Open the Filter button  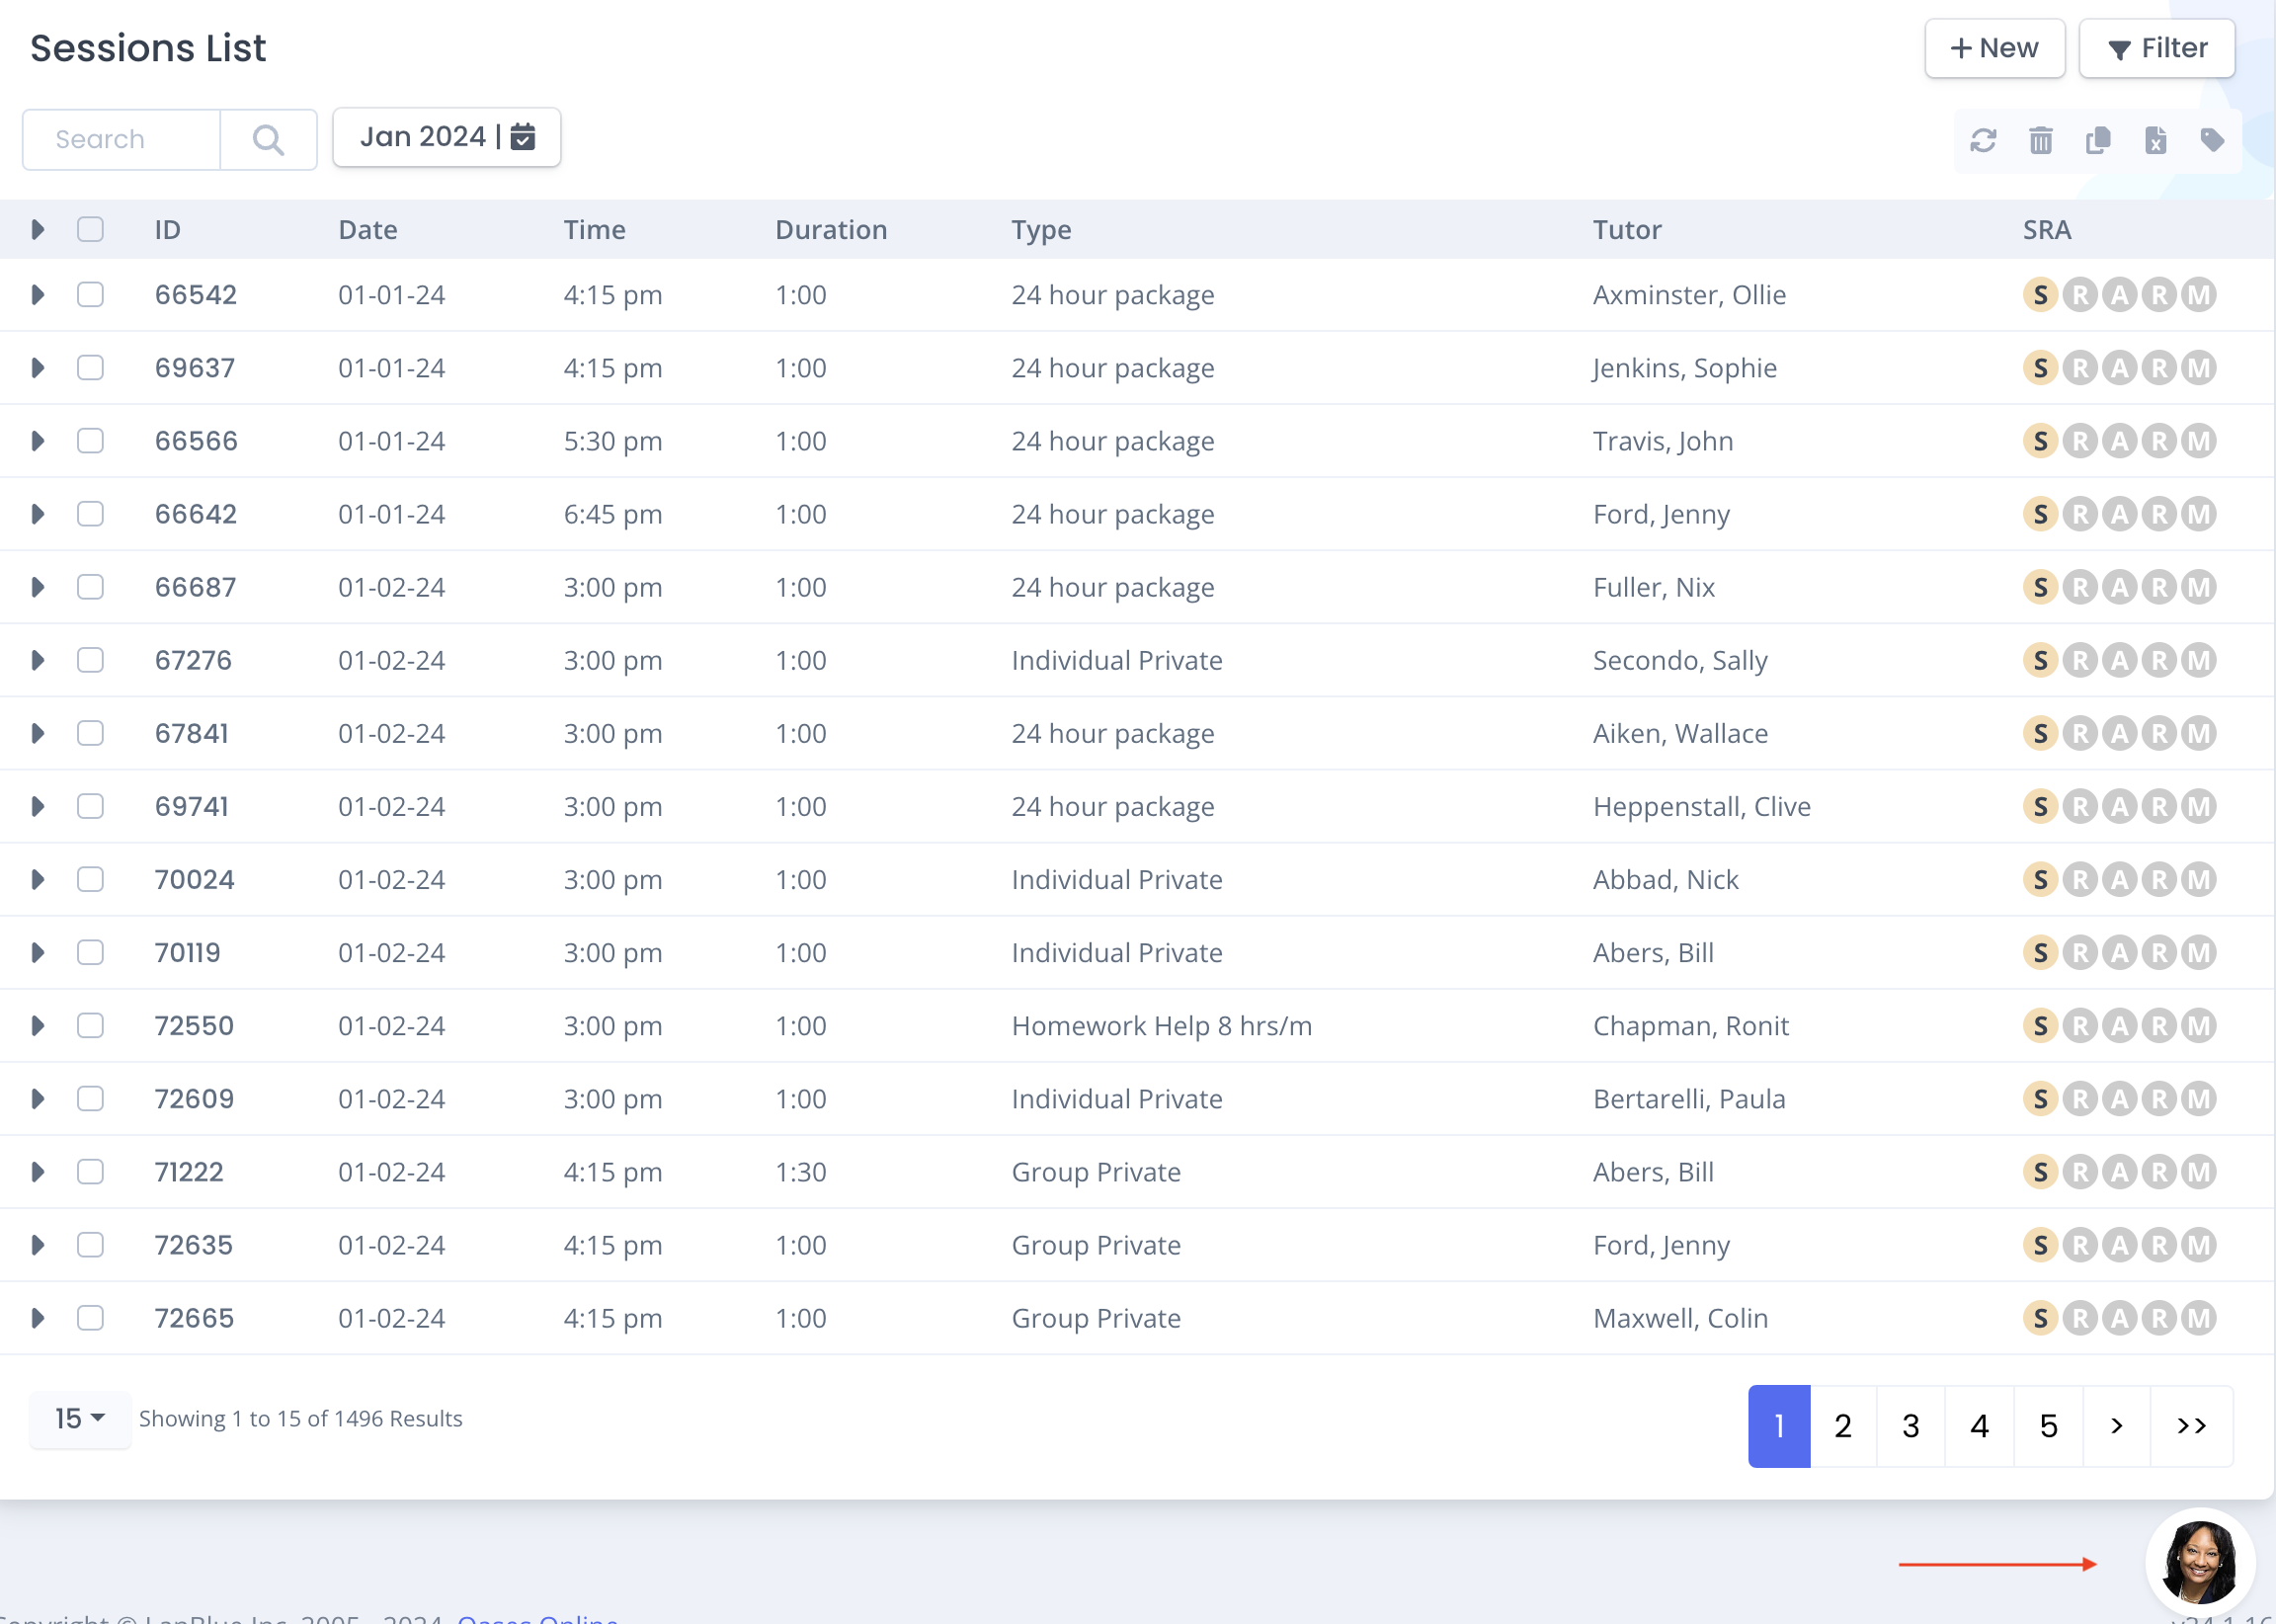point(2156,48)
